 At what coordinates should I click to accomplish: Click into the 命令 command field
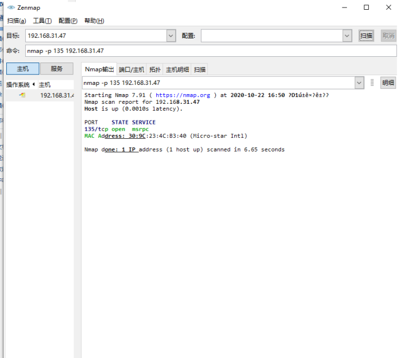(211, 50)
